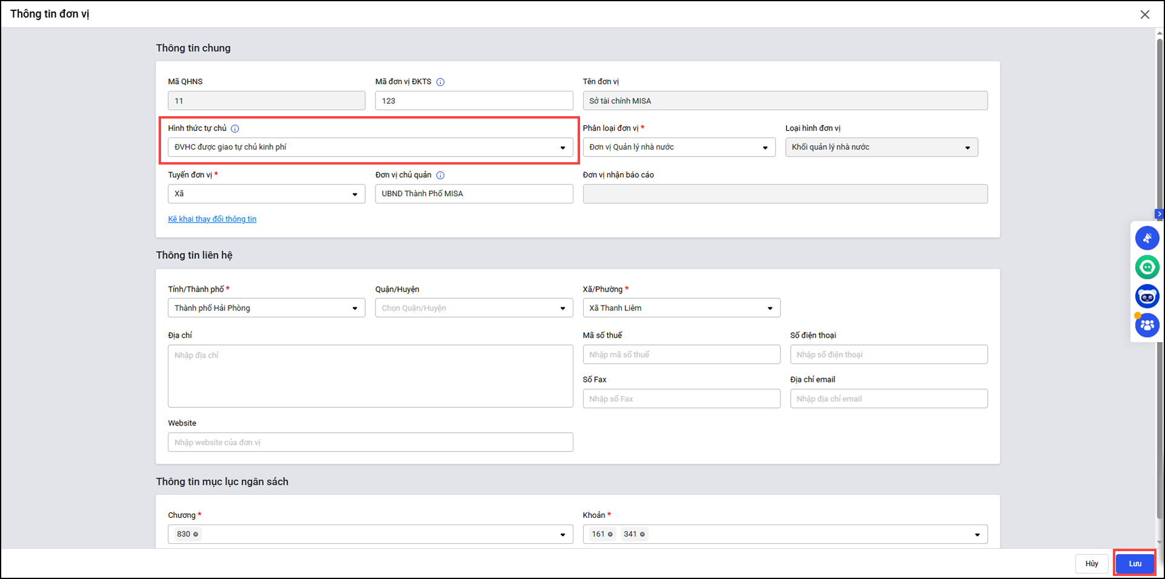The height and width of the screenshot is (579, 1165).
Task: Open the Tỉnh/Thành phố dropdown
Action: pyautogui.click(x=355, y=309)
